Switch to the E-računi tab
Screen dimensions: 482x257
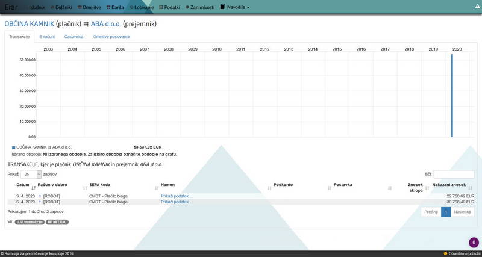(47, 37)
